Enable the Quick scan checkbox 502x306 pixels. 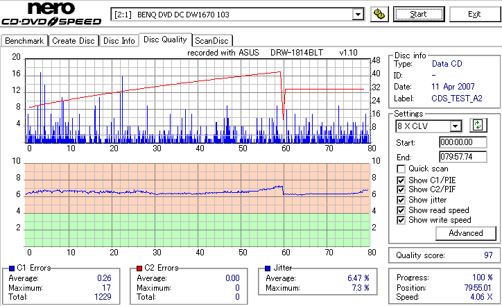click(401, 169)
